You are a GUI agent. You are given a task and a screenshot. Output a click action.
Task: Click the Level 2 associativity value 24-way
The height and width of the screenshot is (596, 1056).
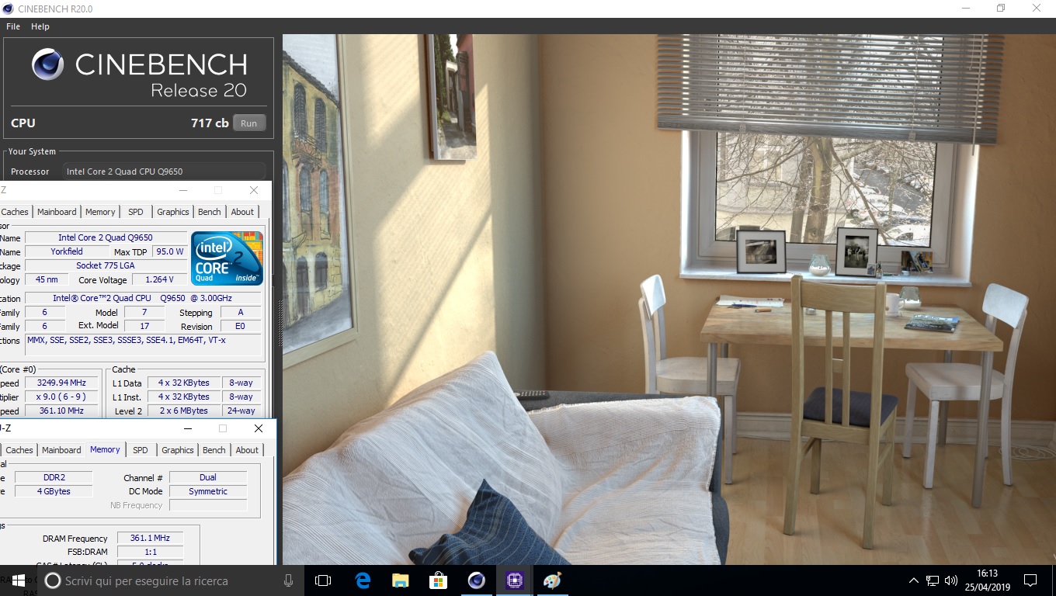tap(241, 411)
